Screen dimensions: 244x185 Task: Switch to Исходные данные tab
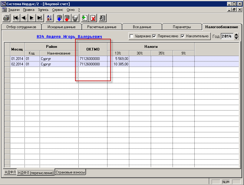(62, 27)
